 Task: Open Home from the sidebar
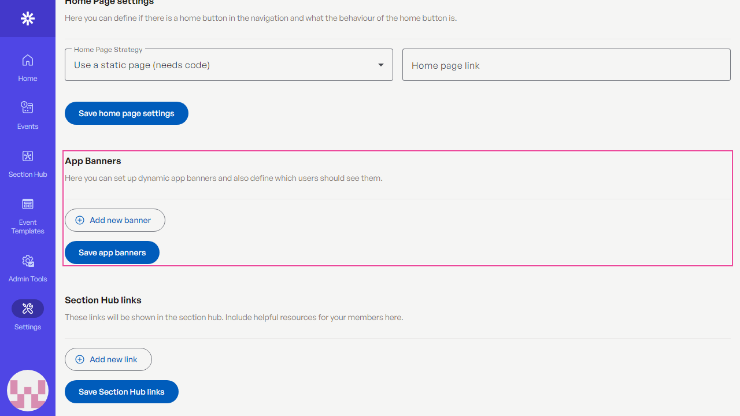[28, 60]
